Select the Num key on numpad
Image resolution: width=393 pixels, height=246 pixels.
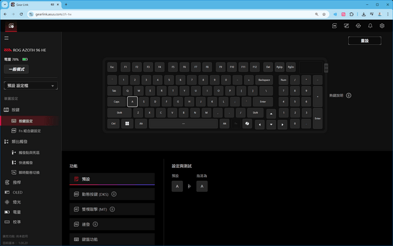tap(284, 80)
